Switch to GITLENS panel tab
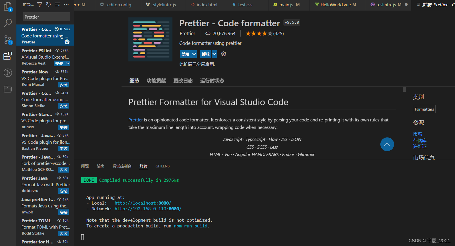455x246 pixels. [x=163, y=166]
